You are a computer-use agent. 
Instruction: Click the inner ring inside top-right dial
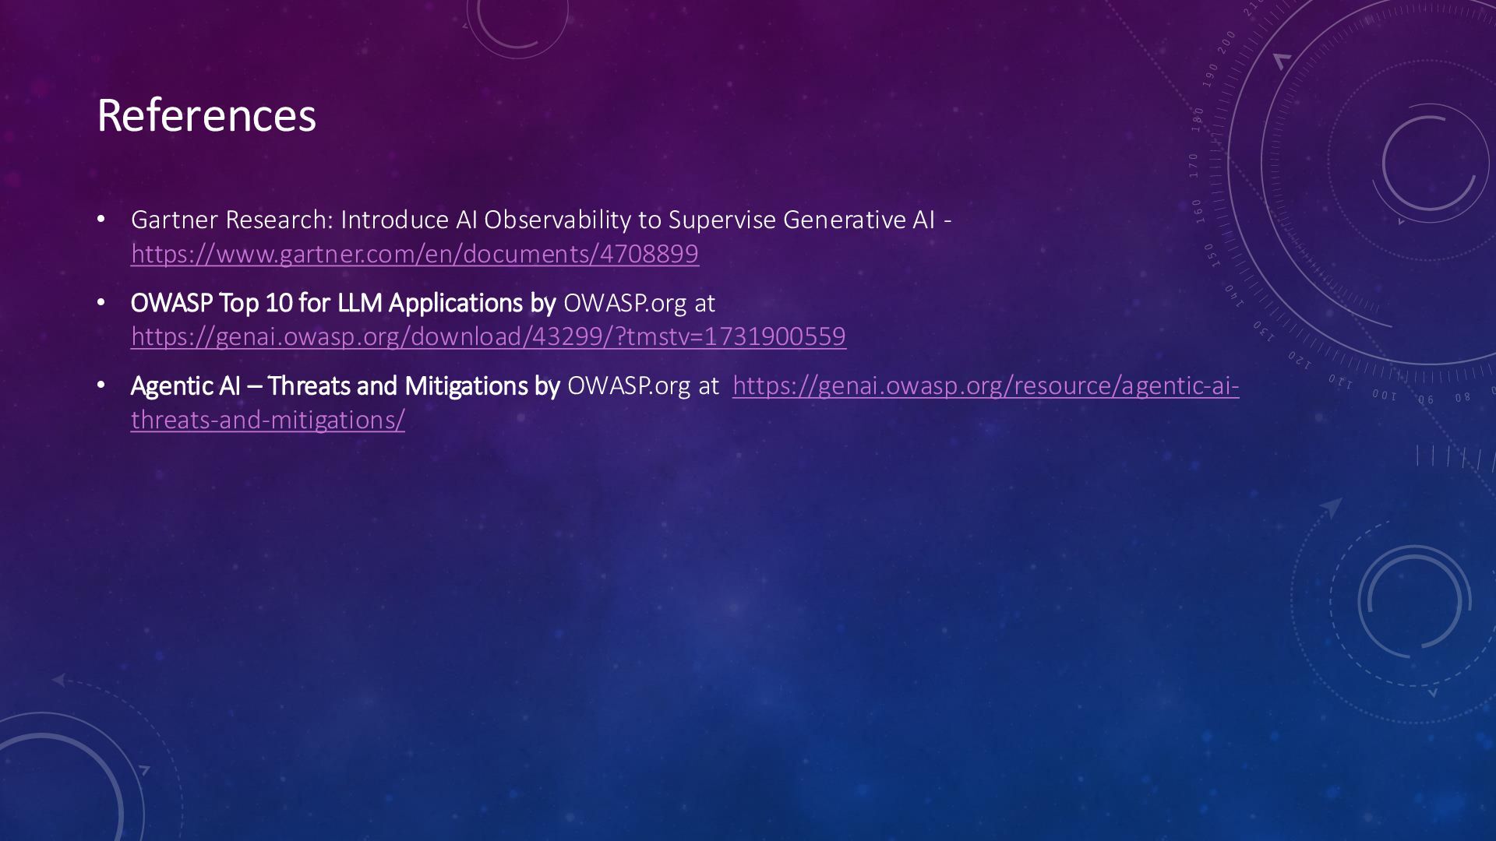[x=1430, y=164]
